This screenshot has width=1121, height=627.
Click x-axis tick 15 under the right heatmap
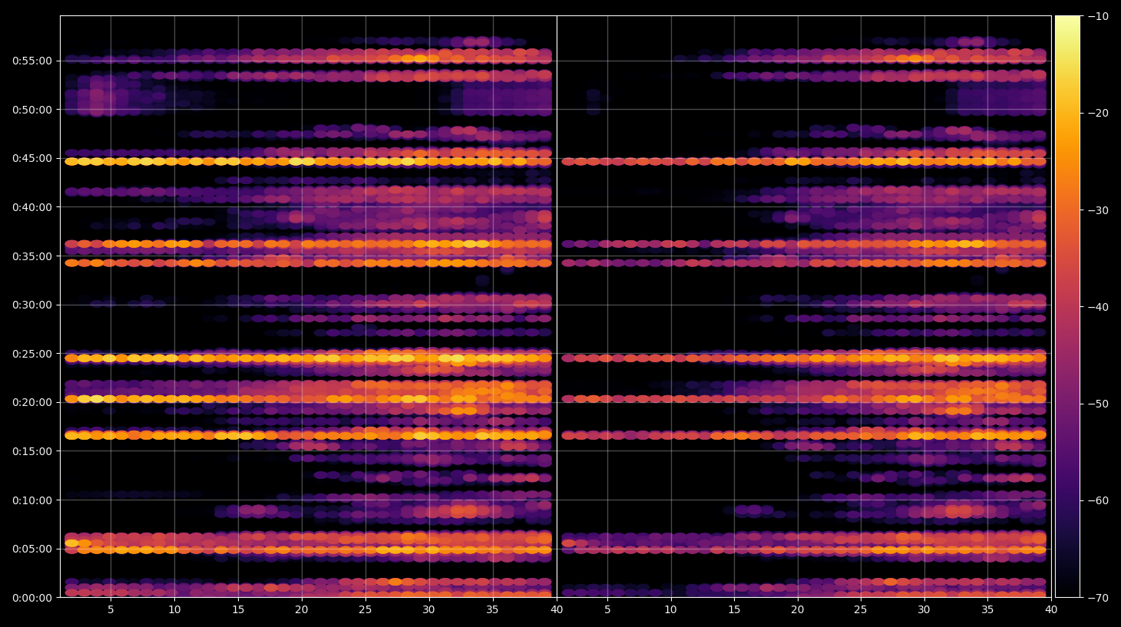pos(734,610)
